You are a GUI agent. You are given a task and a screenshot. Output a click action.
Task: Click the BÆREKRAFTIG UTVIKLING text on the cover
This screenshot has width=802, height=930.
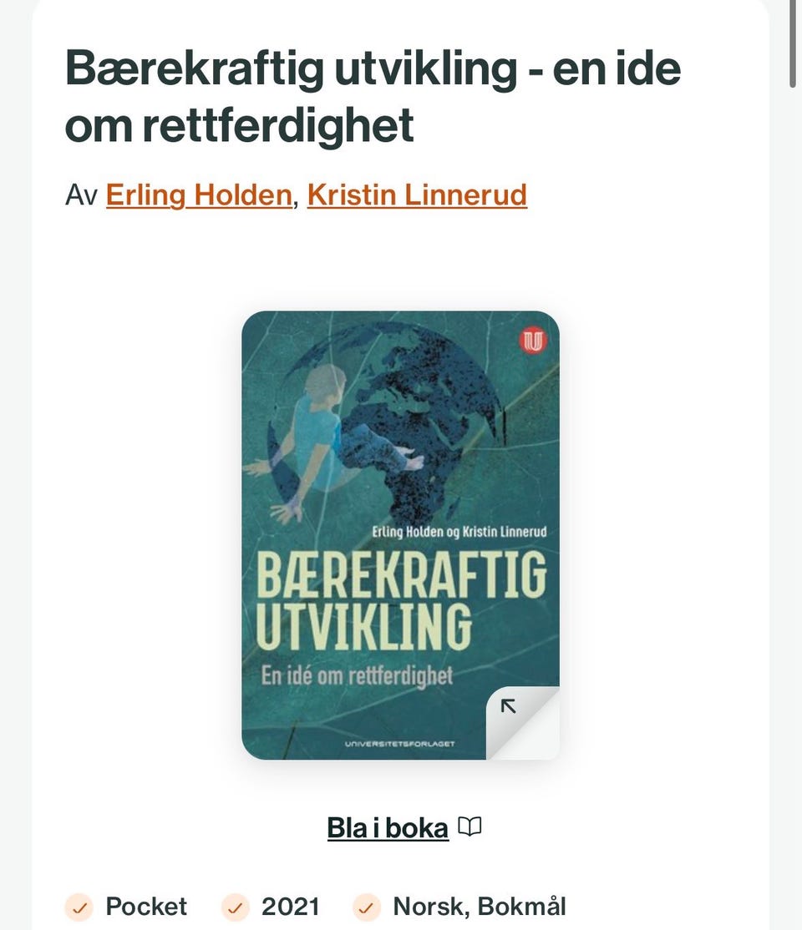(x=401, y=600)
